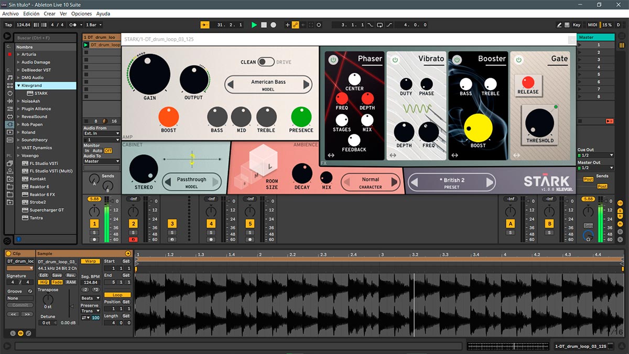Select previous amp model left of American Bass

(231, 84)
